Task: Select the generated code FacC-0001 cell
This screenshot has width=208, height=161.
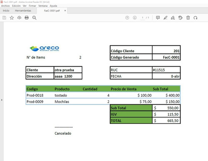Action: (166, 57)
